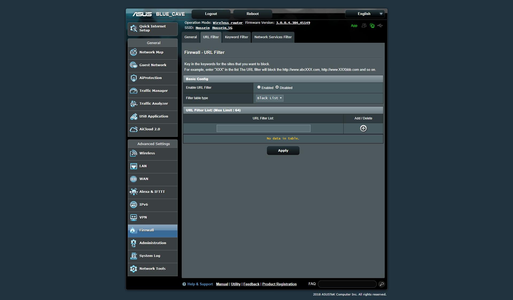Open the Administration menu item
513x300 pixels.
153,243
